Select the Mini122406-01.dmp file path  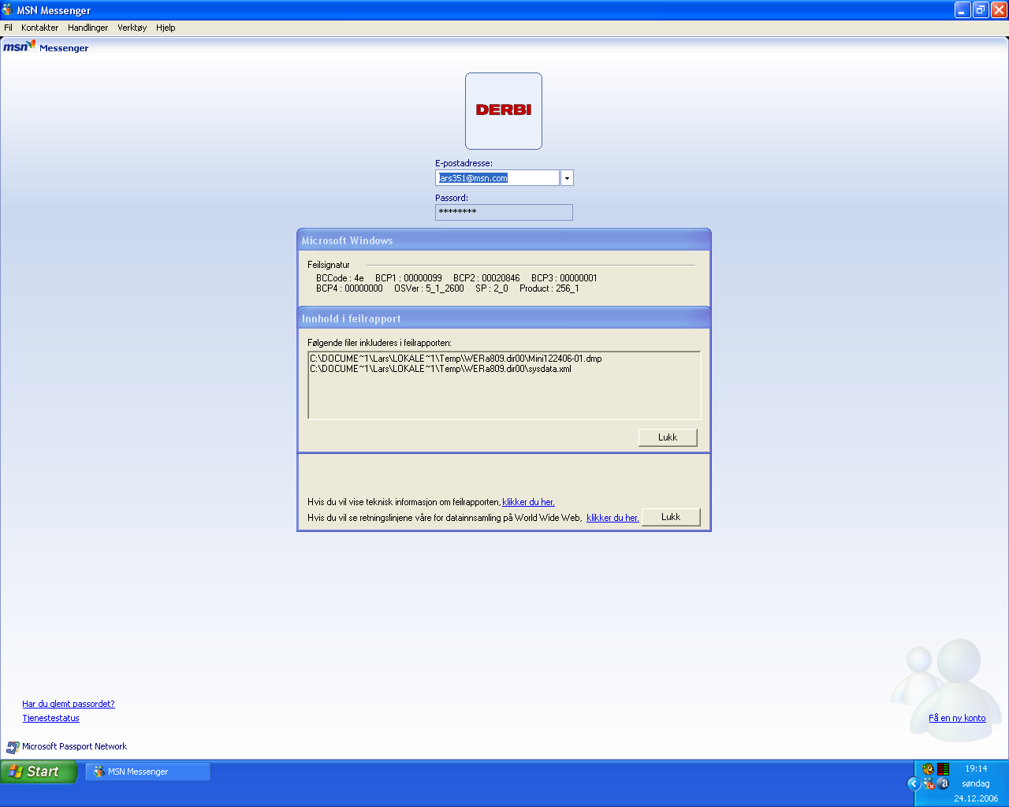456,359
